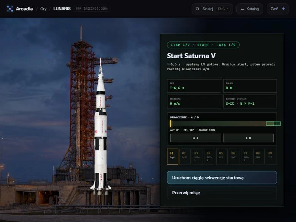Select phase 01 Zapł. step
Viewport: 296px width, 222px height.
tap(172, 157)
